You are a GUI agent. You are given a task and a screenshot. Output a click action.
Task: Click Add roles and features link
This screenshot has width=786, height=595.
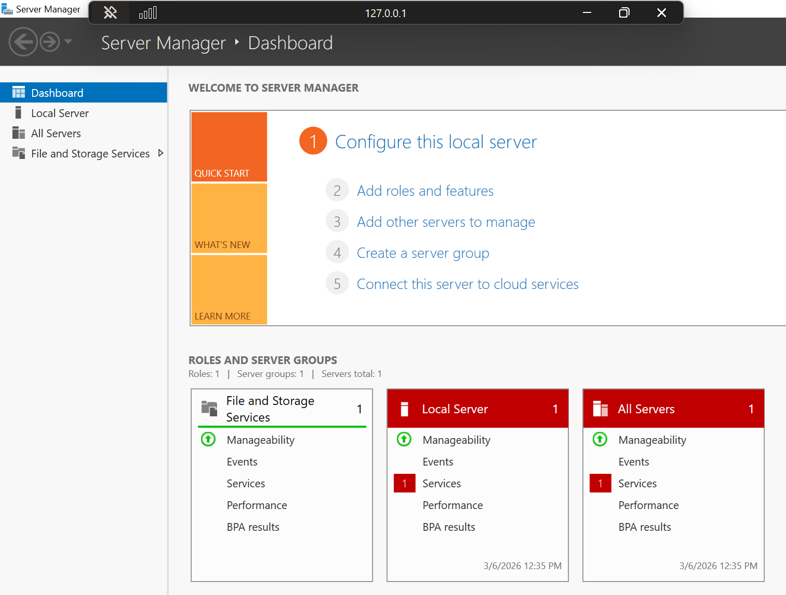(425, 191)
